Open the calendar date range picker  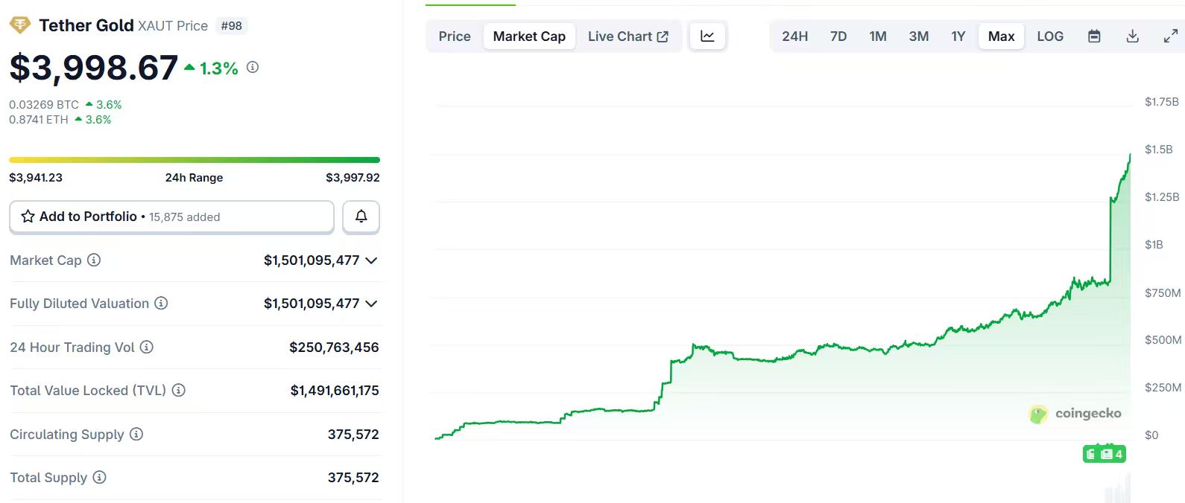point(1094,36)
